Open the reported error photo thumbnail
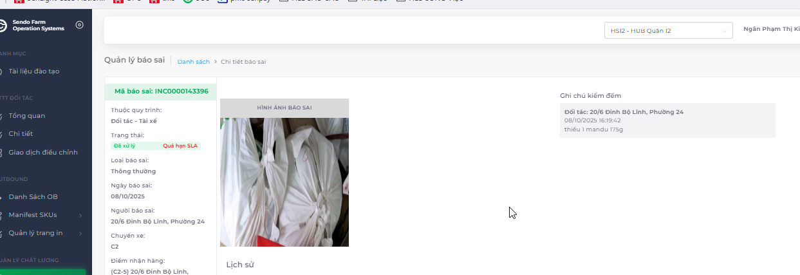 [x=284, y=182]
